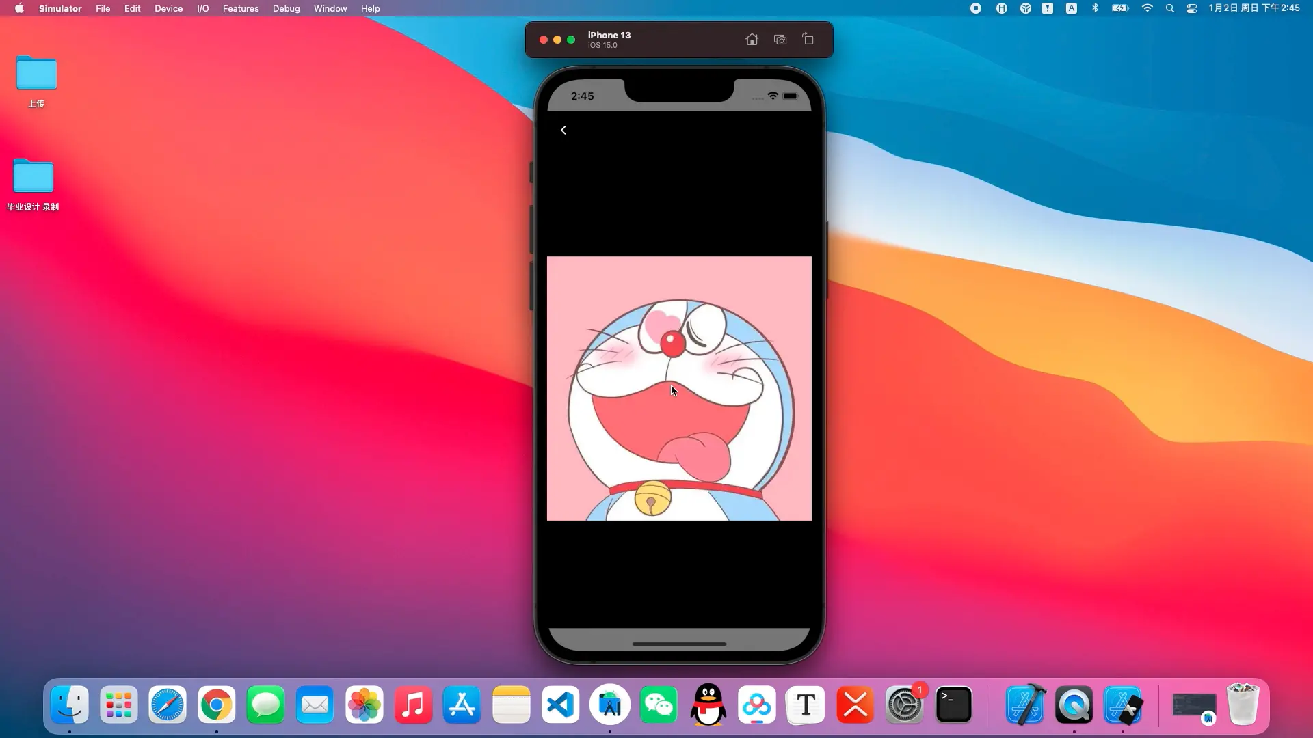
Task: Open Music from the Dock
Action: (x=413, y=705)
